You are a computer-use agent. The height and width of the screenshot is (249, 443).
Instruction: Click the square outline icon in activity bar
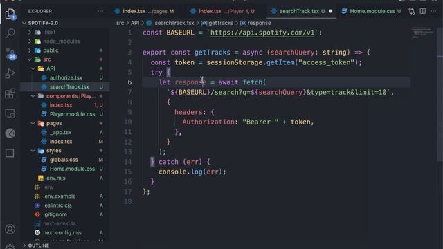coord(10,153)
